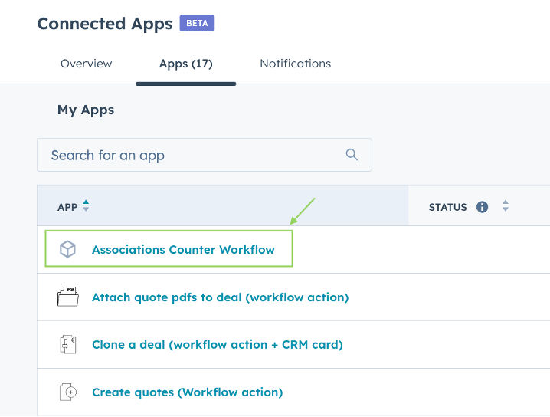550x417 pixels.
Task: Open the Notifications tab
Action: point(295,64)
